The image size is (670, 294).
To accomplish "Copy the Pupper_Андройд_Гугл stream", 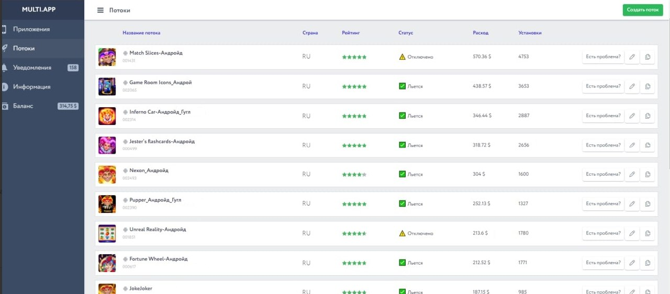I will pyautogui.click(x=647, y=203).
